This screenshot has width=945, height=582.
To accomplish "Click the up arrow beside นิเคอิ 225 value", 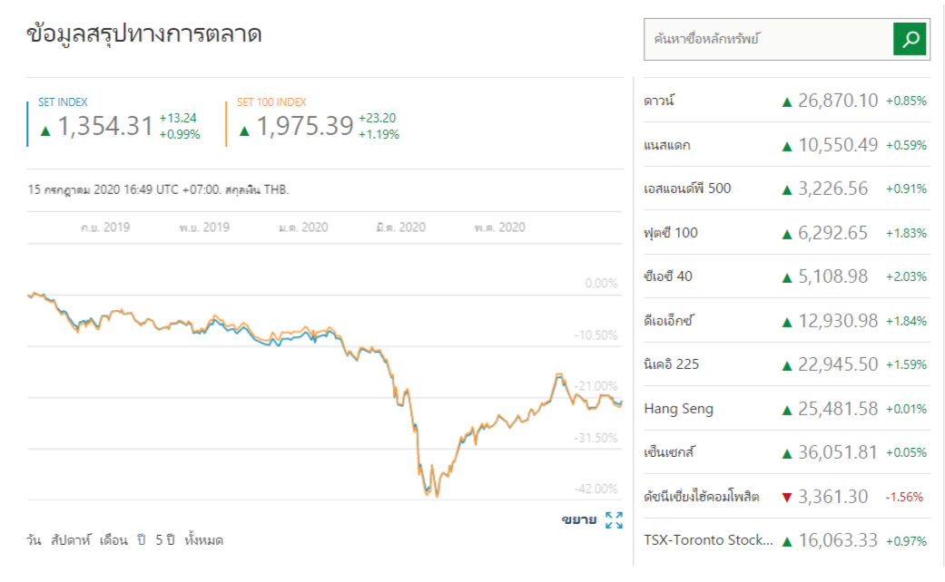I will pos(787,365).
